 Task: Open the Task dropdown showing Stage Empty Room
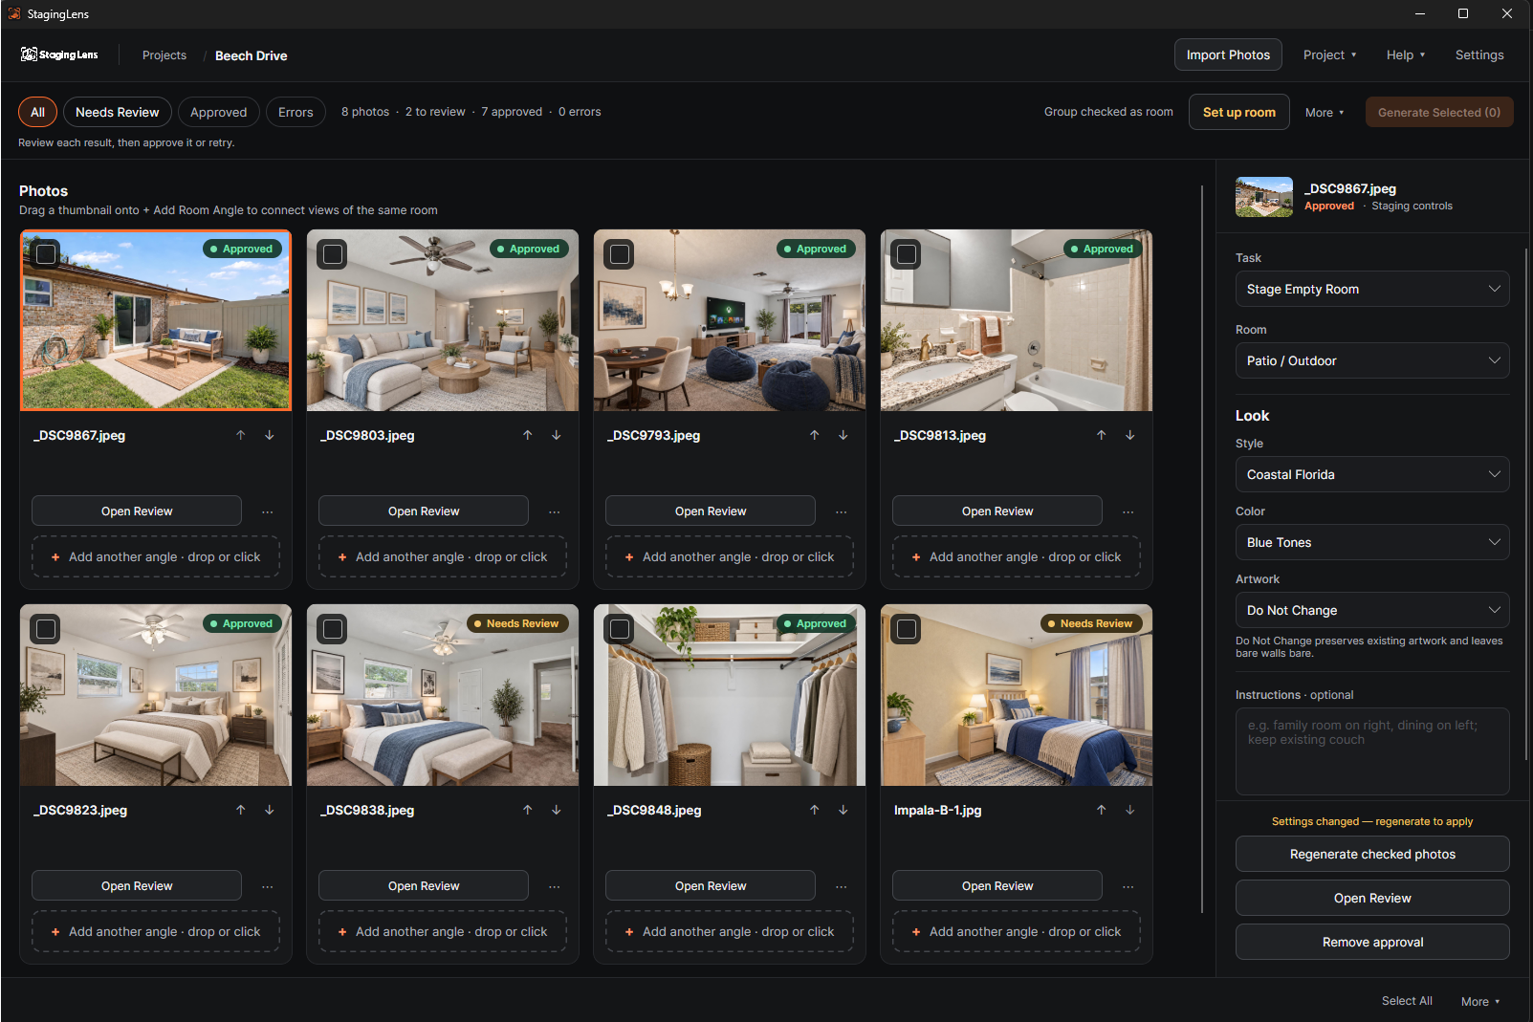click(1372, 289)
